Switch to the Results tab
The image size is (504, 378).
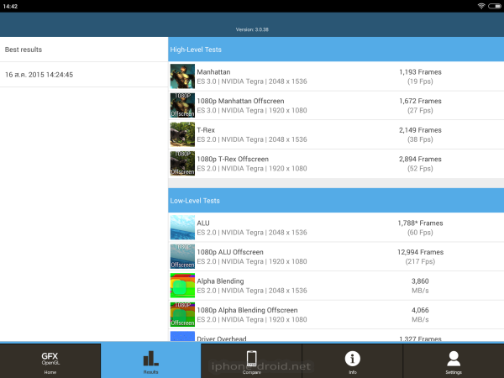tap(150, 360)
